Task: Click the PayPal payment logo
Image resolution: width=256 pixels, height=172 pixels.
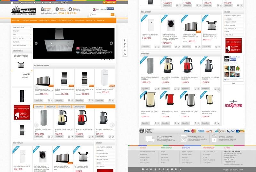Action: 230,131
